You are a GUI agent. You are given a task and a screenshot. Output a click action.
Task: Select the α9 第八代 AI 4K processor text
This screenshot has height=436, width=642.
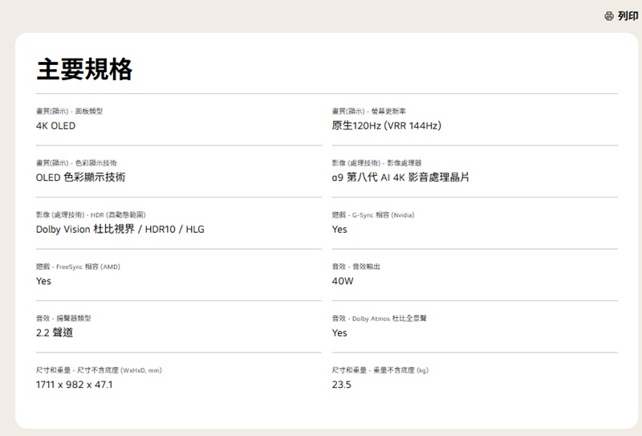click(400, 177)
